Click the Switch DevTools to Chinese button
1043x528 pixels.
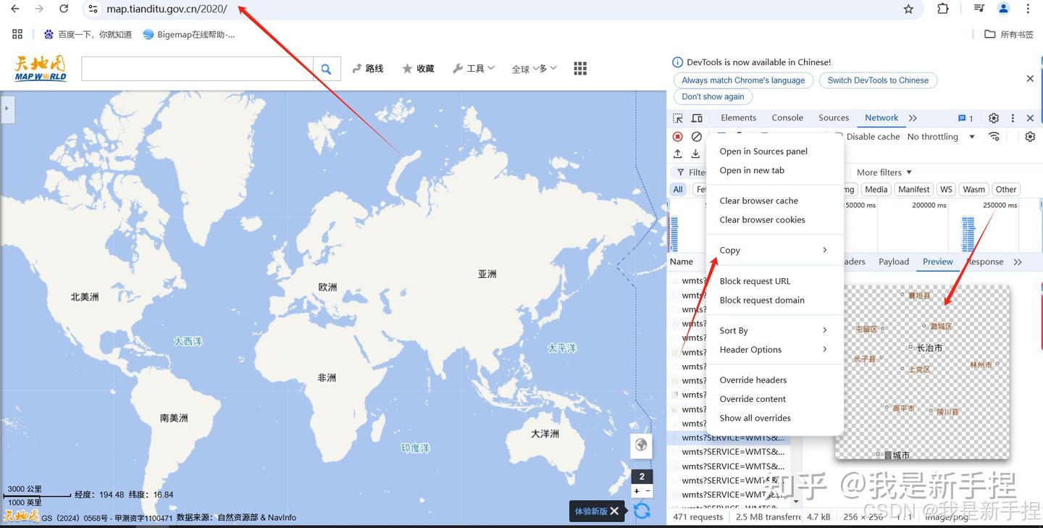[878, 80]
